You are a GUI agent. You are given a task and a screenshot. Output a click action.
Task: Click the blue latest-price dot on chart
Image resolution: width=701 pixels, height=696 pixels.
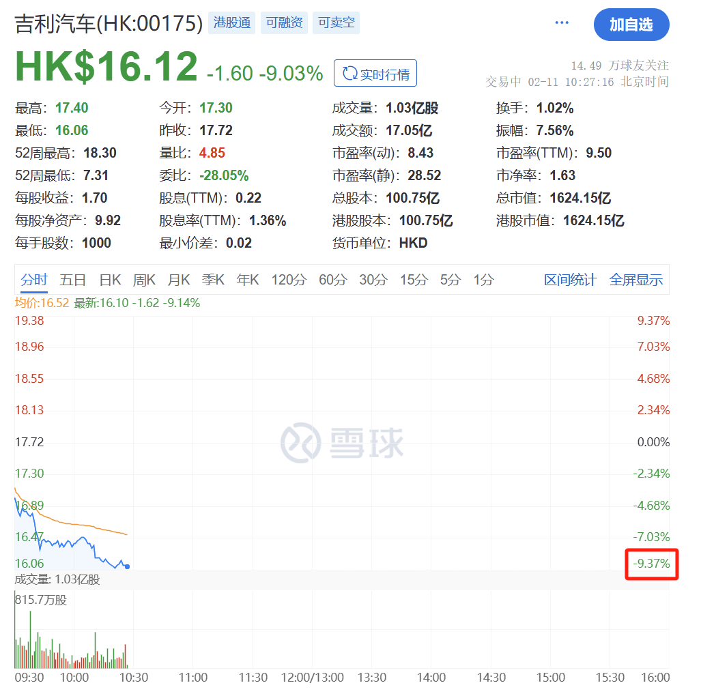128,567
